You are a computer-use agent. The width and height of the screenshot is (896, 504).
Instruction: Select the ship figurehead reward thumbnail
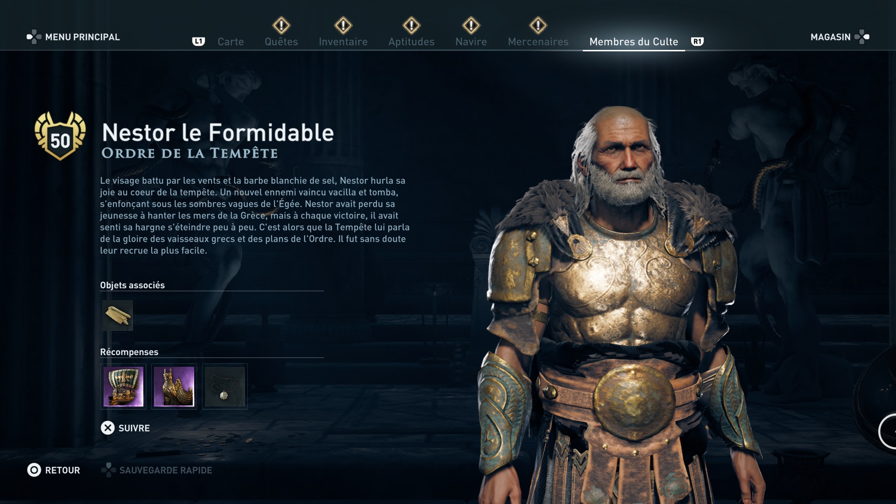(x=174, y=386)
